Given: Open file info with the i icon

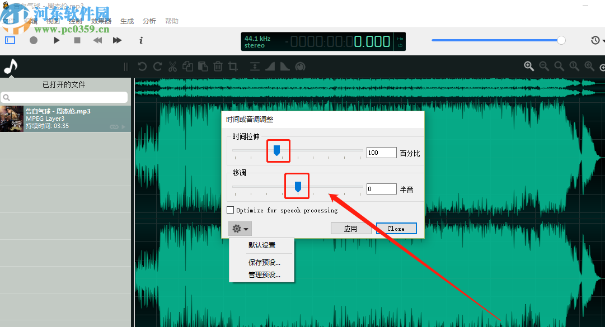Looking at the screenshot, I should click(x=141, y=40).
